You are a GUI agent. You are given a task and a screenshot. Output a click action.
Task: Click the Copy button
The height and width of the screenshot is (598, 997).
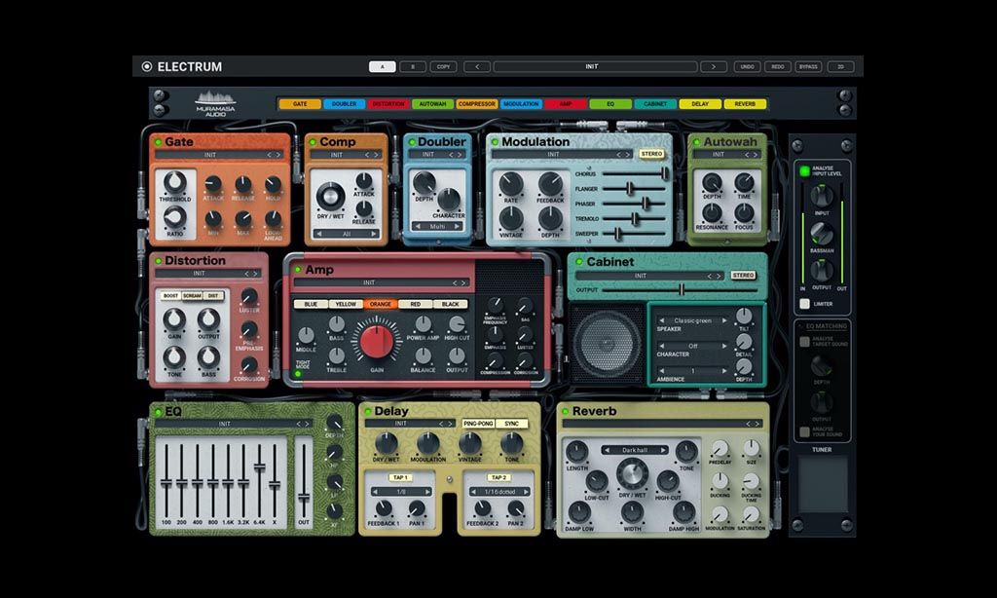[x=443, y=66]
